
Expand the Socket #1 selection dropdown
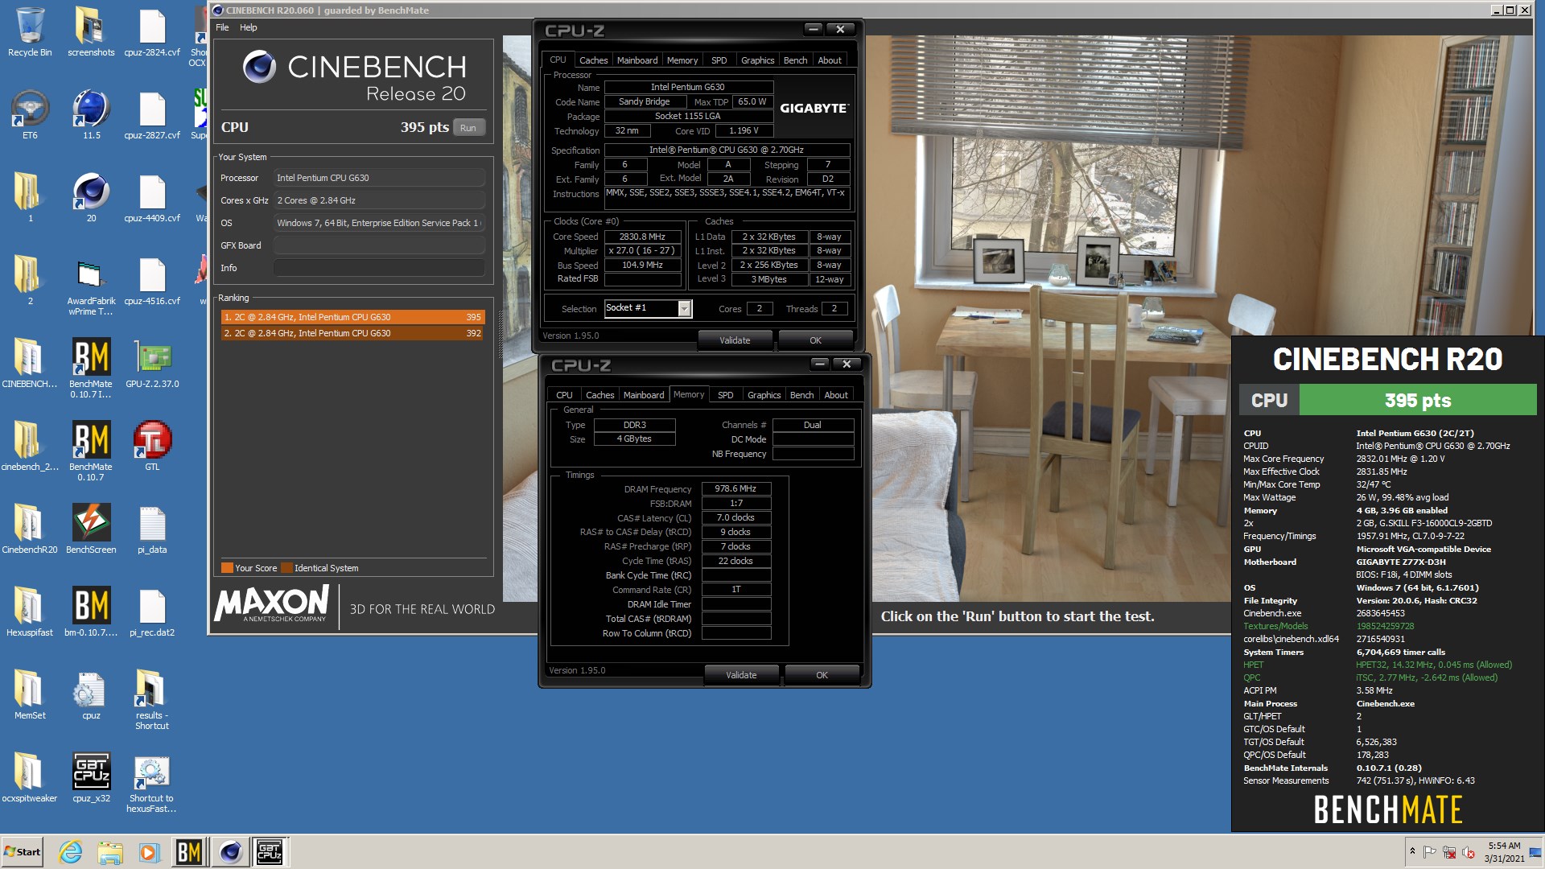[684, 308]
